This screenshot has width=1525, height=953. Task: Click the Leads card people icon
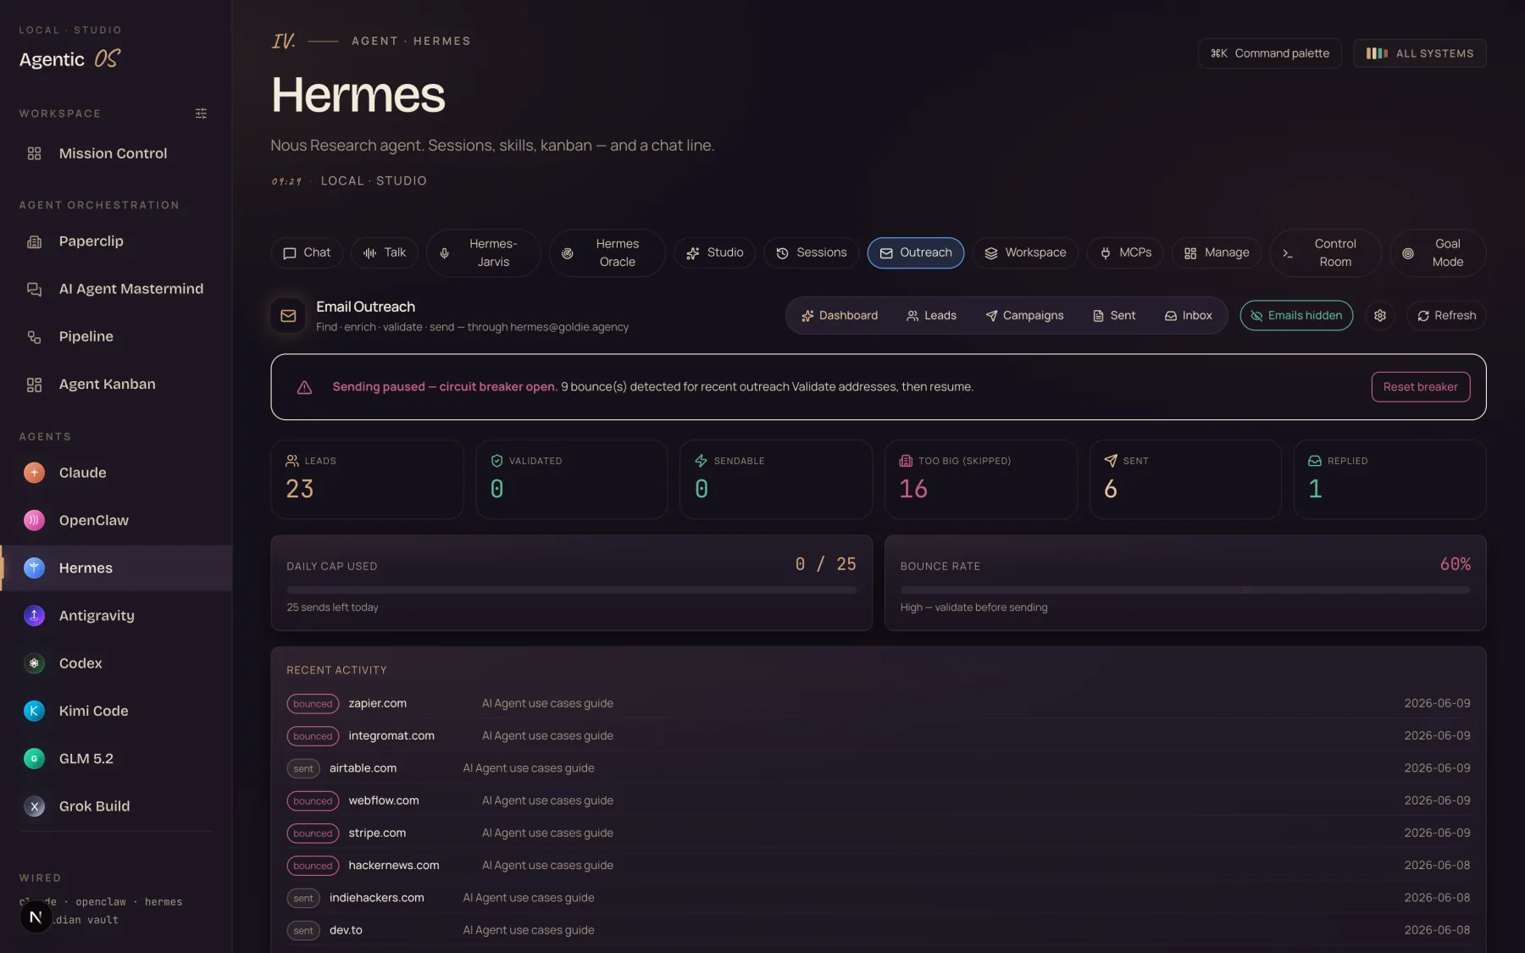click(292, 461)
